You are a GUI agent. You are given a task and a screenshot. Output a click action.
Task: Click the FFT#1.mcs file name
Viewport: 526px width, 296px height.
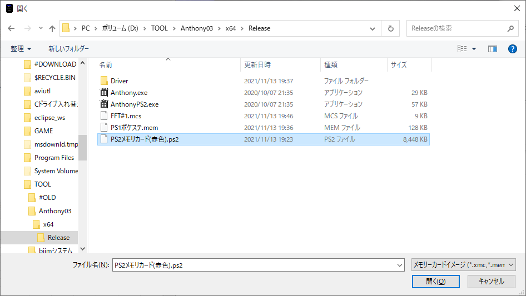point(126,116)
